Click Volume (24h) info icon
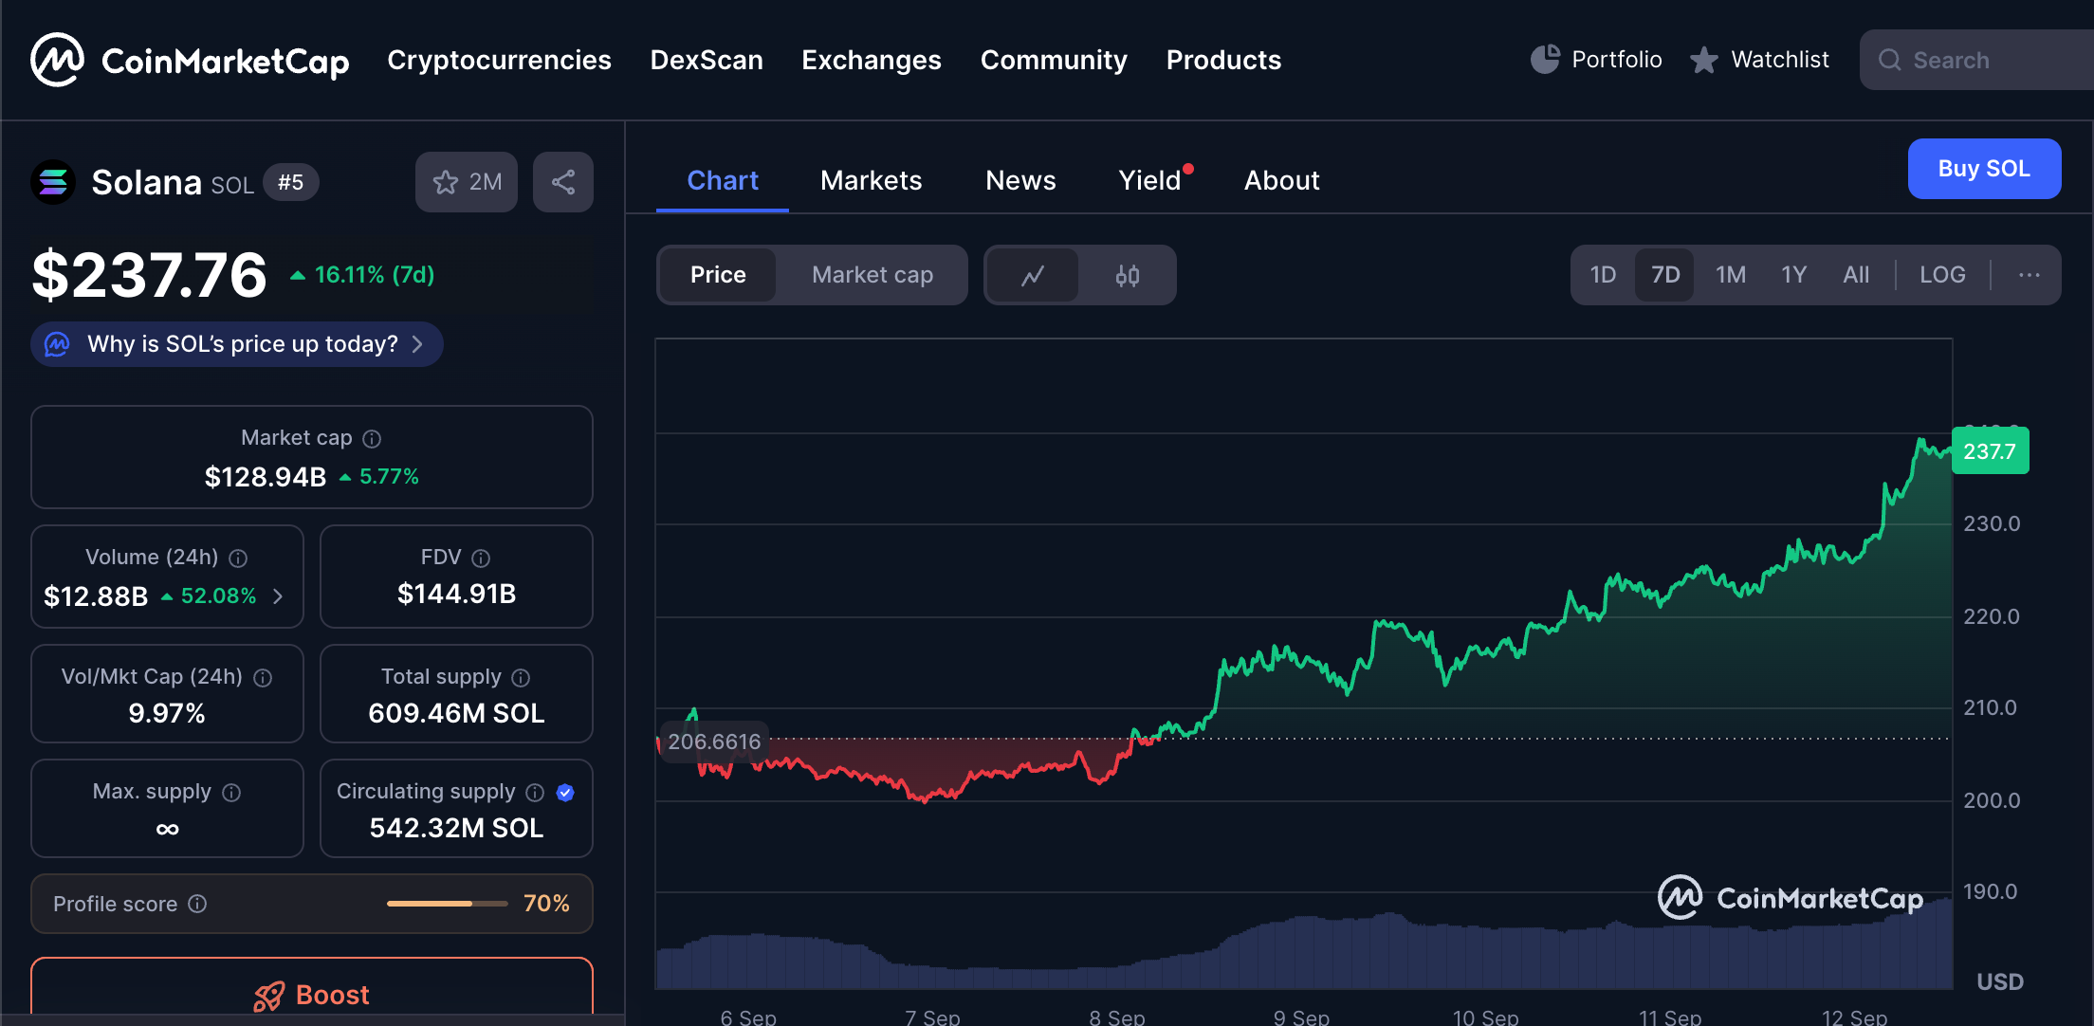This screenshot has height=1026, width=2094. tap(239, 558)
